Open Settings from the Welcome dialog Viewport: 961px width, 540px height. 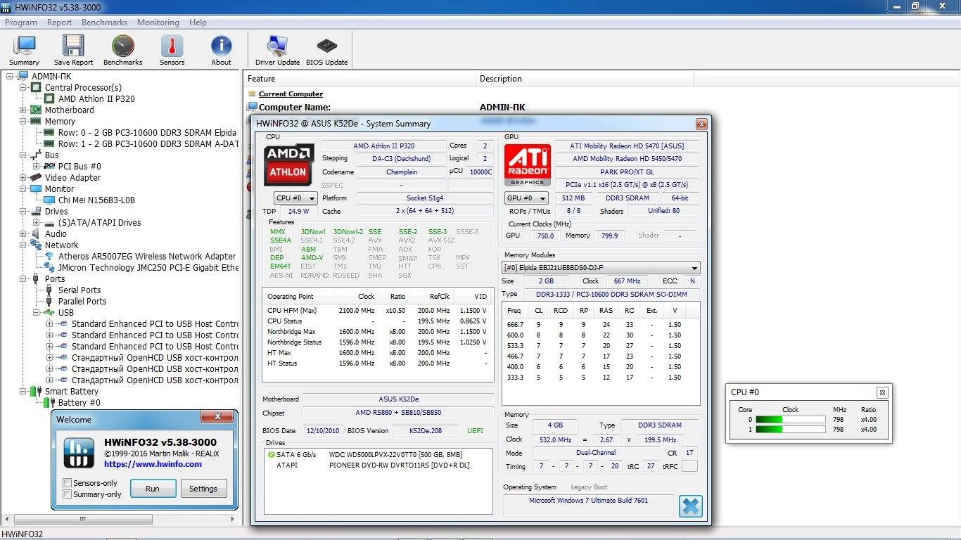point(203,489)
